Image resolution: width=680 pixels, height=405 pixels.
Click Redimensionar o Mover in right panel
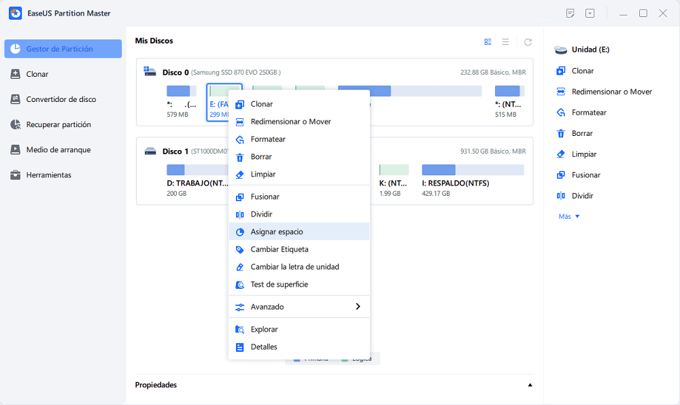click(611, 92)
